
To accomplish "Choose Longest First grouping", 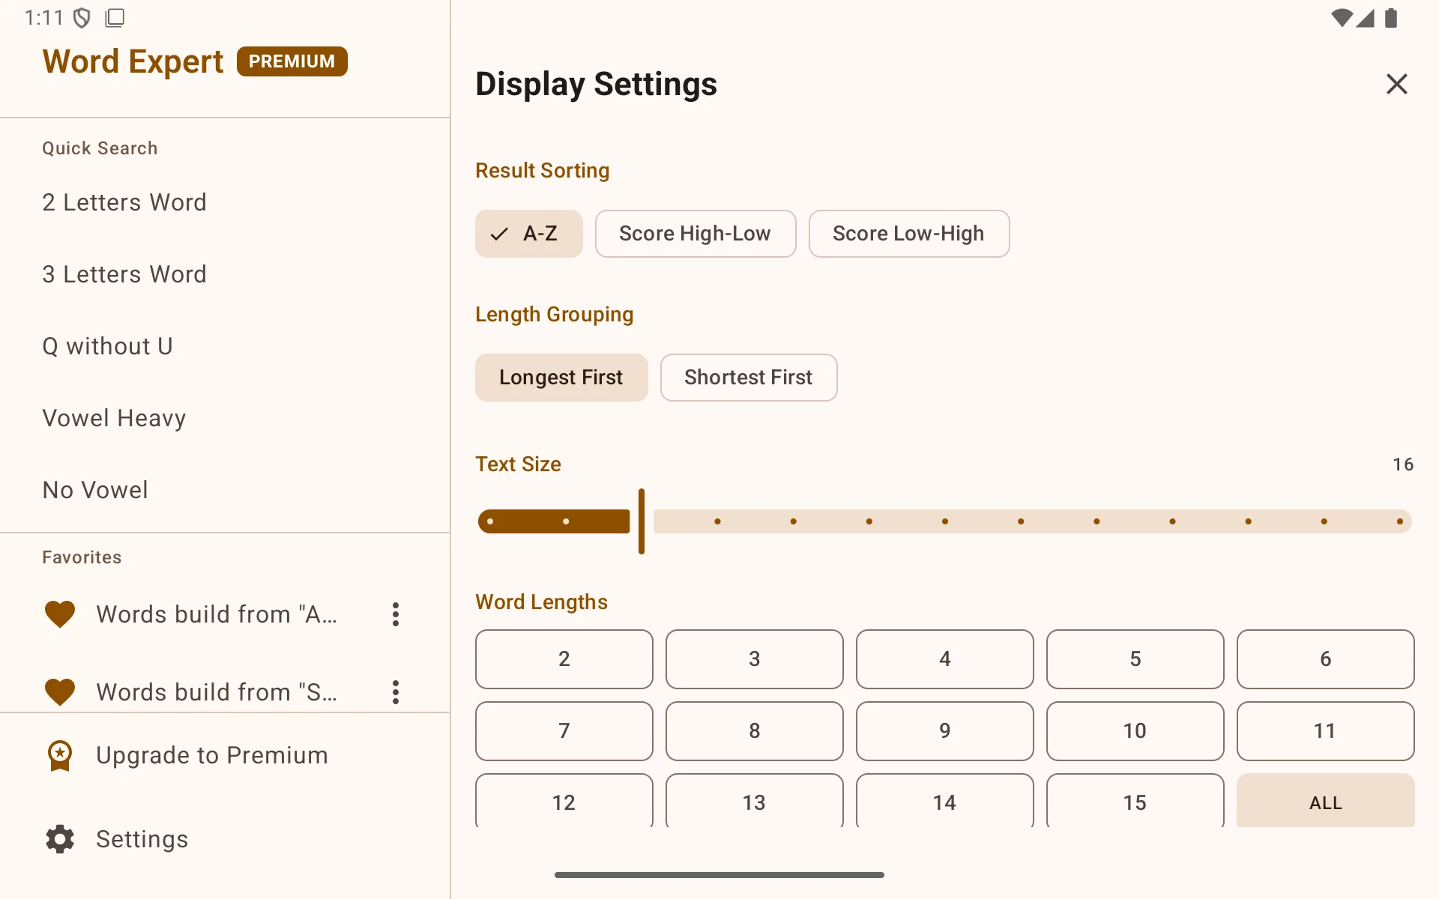I will (561, 378).
